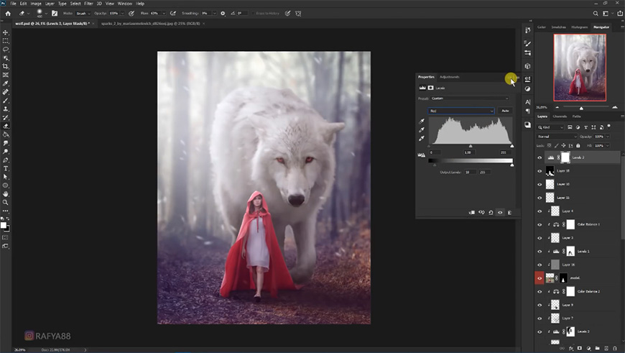Click the Navigator zoom slider handle

pyautogui.click(x=581, y=108)
